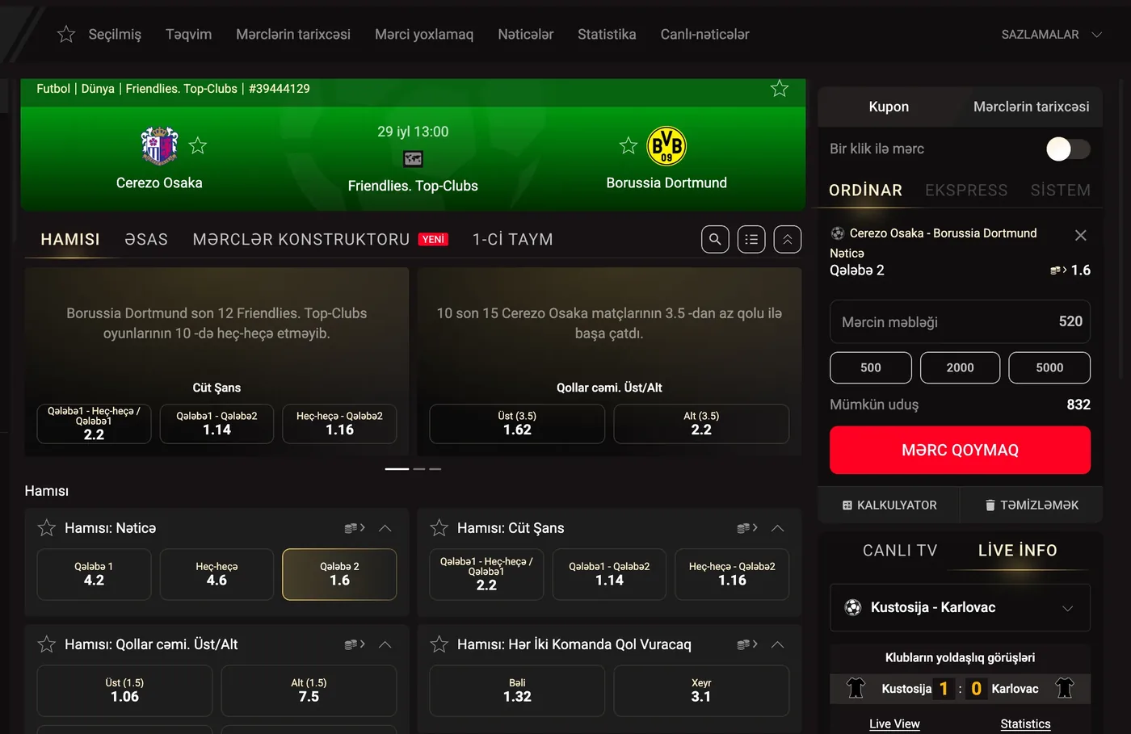Click the Kalkulyator calculator button

click(x=889, y=505)
